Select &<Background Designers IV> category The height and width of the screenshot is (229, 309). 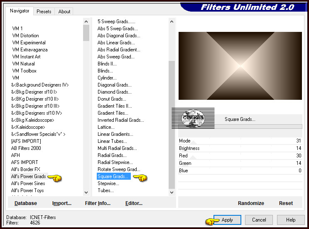40,85
